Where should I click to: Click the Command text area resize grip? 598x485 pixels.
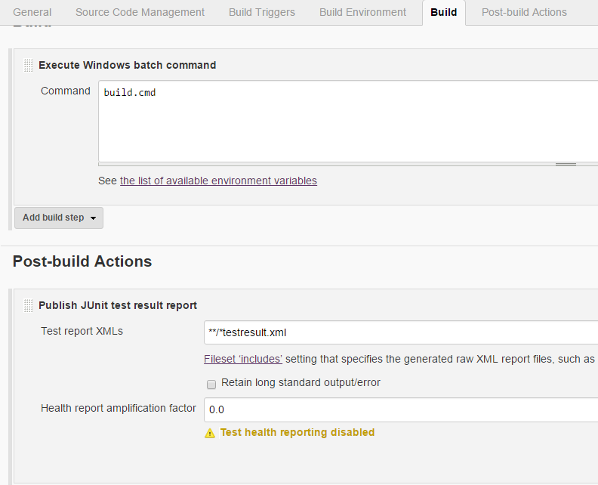(566, 164)
